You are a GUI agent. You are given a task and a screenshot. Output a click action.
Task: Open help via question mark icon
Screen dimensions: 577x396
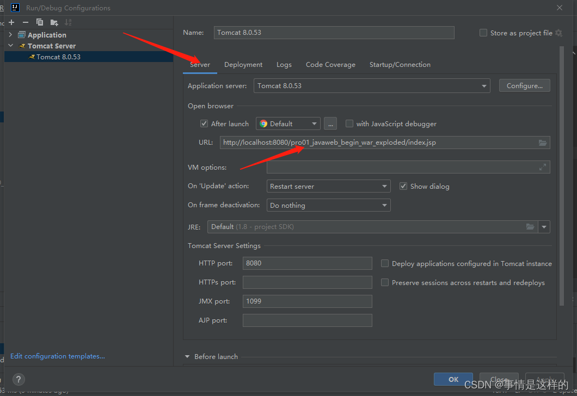click(x=19, y=379)
